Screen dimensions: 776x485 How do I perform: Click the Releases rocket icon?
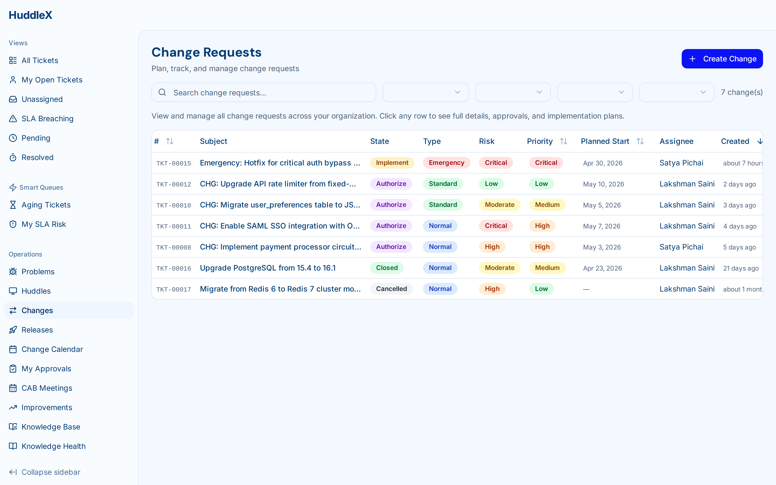pos(13,330)
